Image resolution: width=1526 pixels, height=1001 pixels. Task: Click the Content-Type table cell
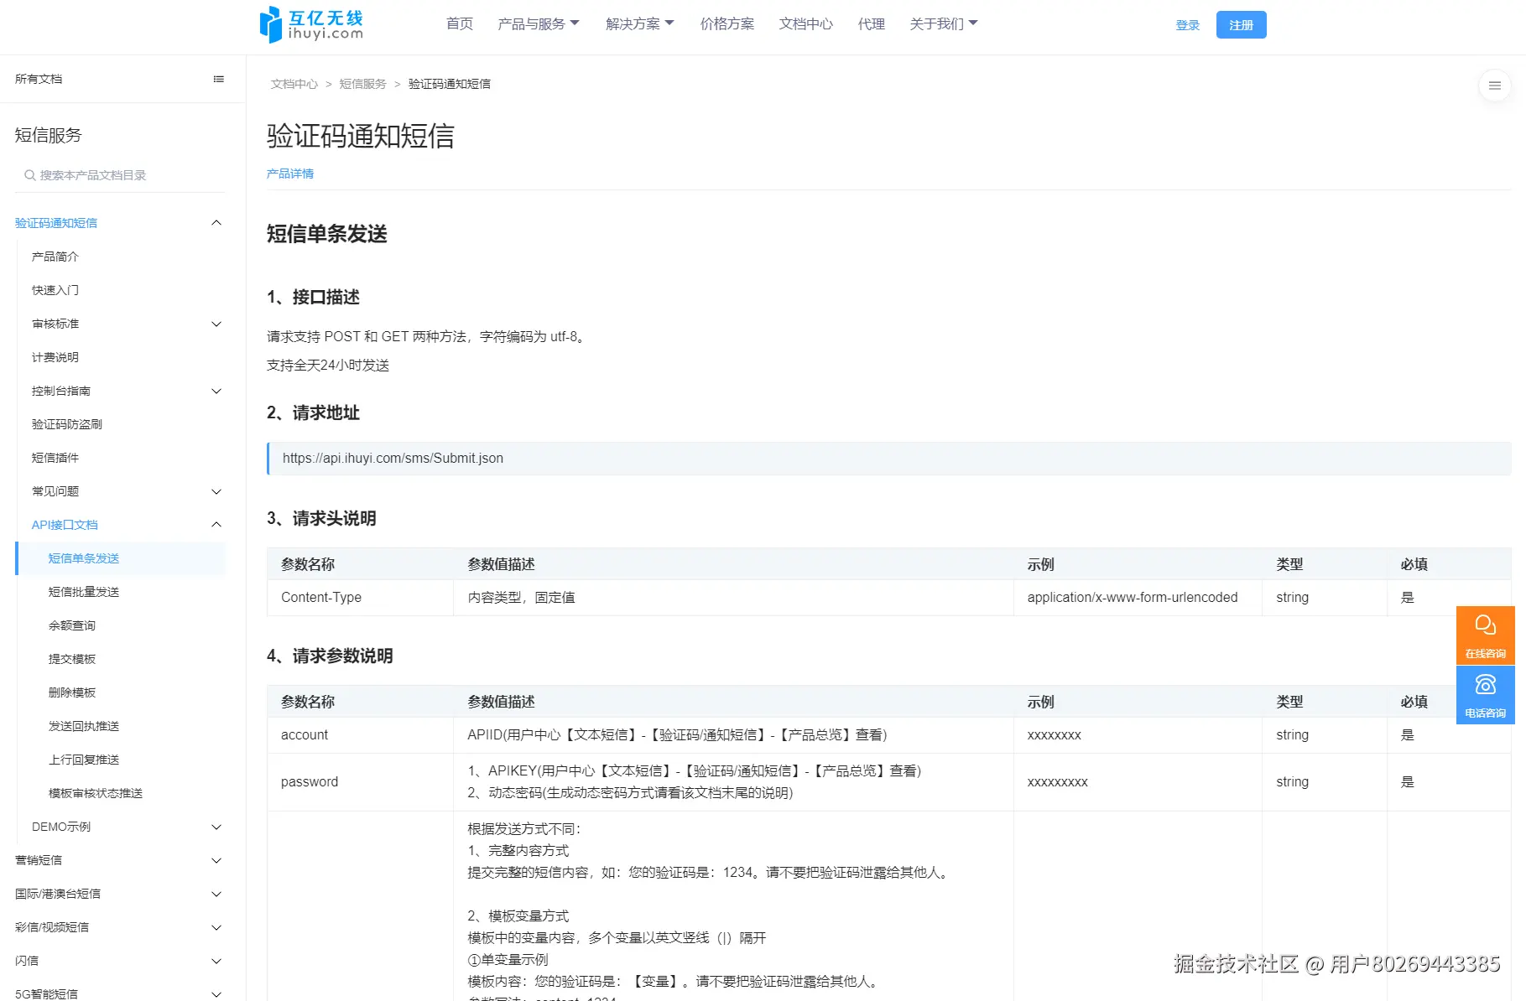[360, 598]
